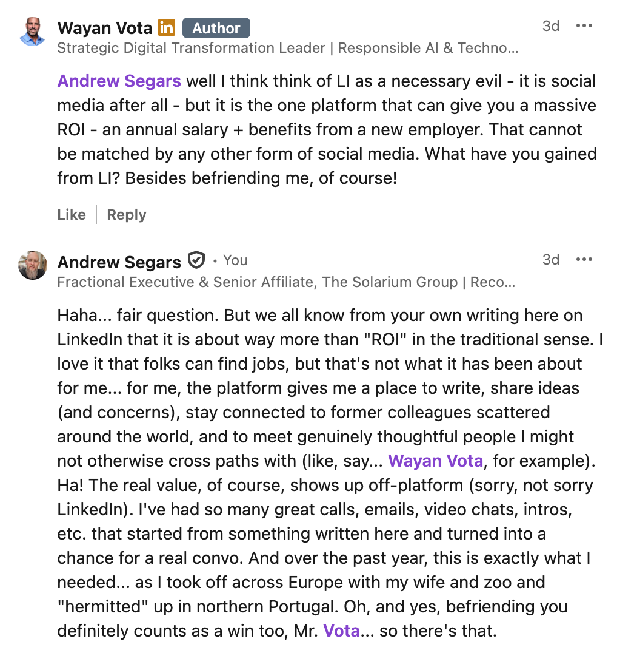617x653 pixels.
Task: Open the three-dot menu on Wayan Vota's comment
Action: click(584, 25)
